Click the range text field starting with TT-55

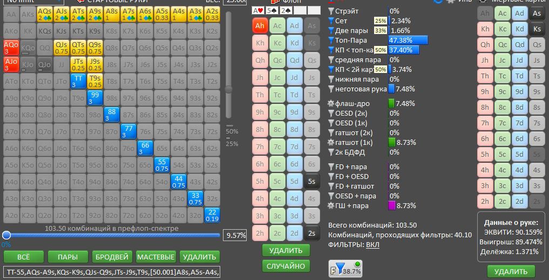click(112, 272)
